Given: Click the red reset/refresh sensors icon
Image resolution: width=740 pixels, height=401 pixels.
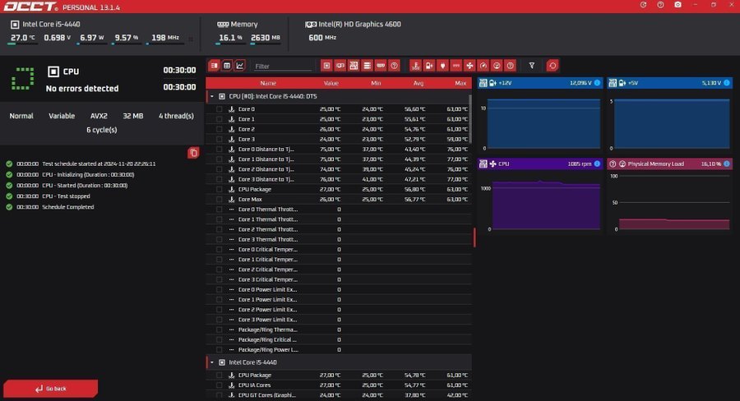Looking at the screenshot, I should click(553, 66).
